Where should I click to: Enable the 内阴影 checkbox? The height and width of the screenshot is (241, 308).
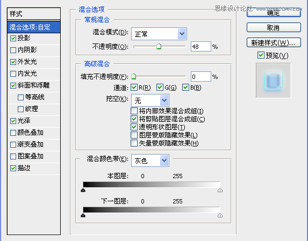pyautogui.click(x=13, y=50)
